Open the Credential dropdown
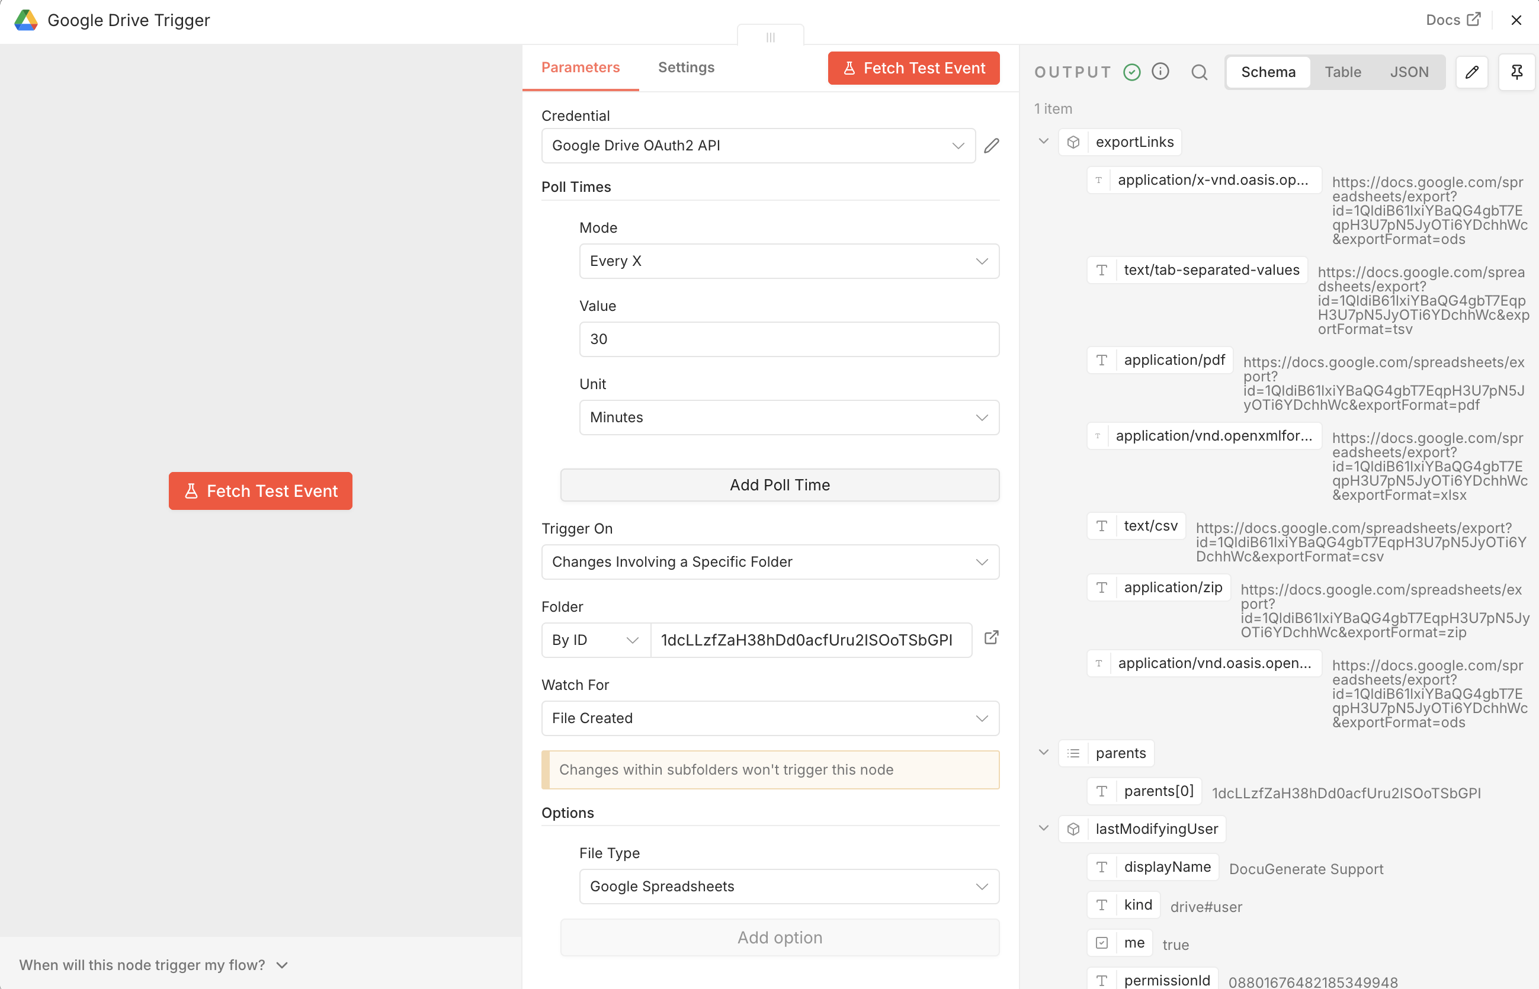 [x=758, y=146]
